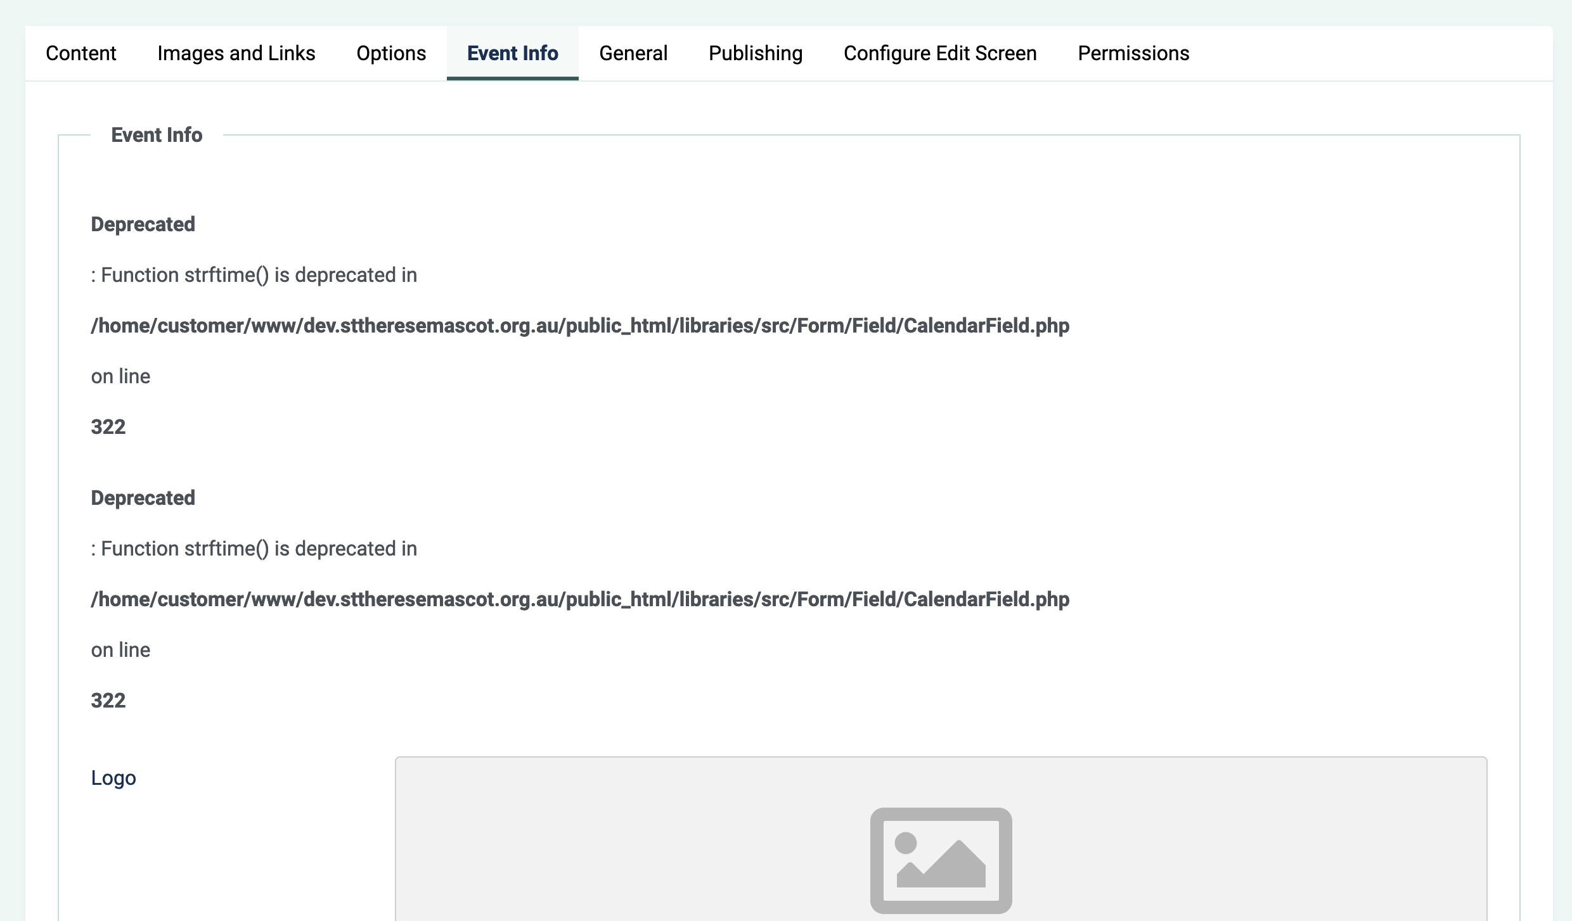This screenshot has width=1572, height=921.
Task: Click the second Deprecated heading
Action: [143, 498]
